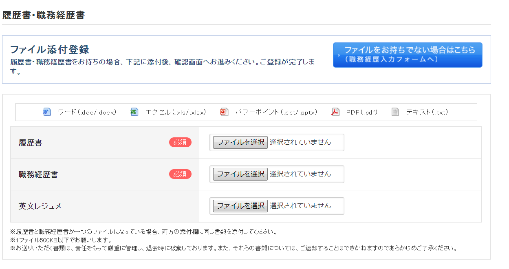The image size is (509, 269).
Task: Click the Excel file type icon
Action: click(134, 112)
